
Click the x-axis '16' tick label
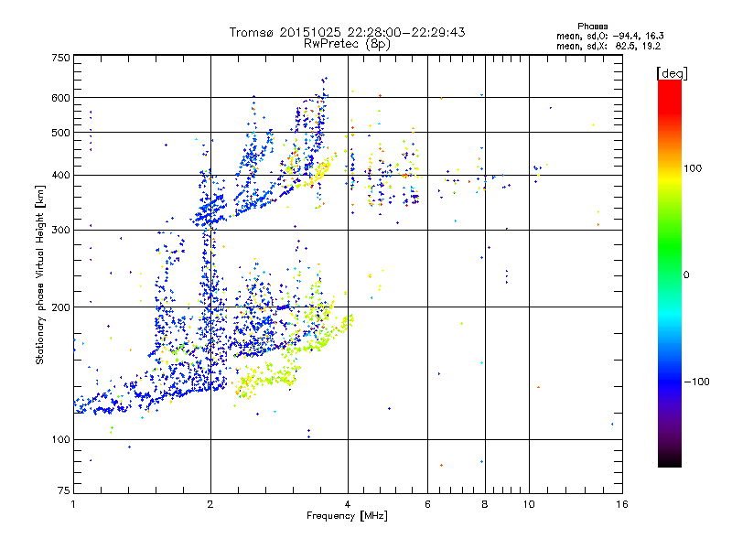pyautogui.click(x=622, y=504)
